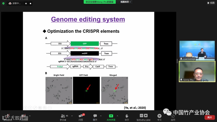Click the PolIII arrow label in diagram
The image size is (217, 122).
(60, 67)
